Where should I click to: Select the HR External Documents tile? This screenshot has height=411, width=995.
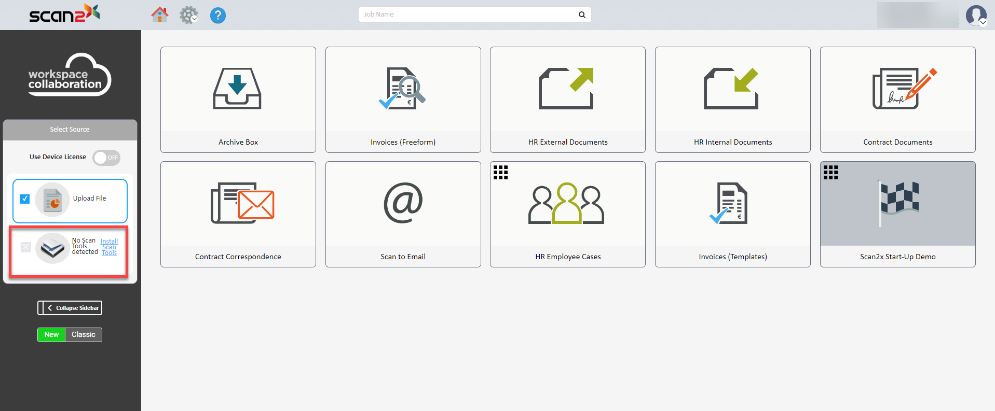click(567, 100)
